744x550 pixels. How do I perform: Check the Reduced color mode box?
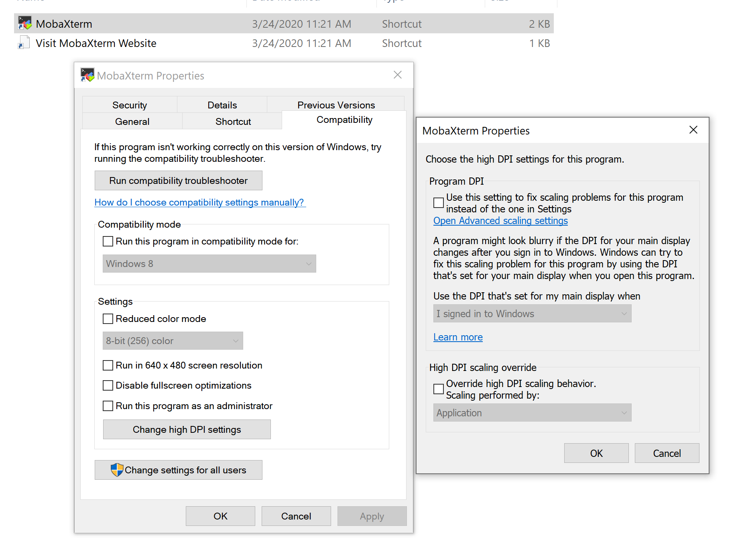coord(108,318)
